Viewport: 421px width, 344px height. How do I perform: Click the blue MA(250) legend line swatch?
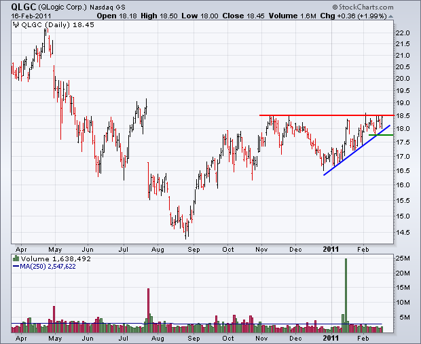(x=16, y=267)
